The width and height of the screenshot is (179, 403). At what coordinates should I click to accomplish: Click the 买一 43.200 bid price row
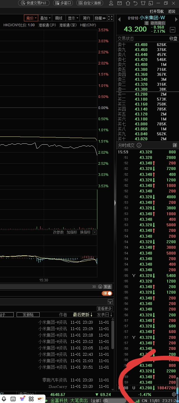click(148, 94)
